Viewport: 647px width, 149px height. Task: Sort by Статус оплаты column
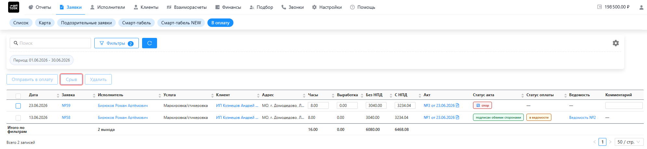565,95
